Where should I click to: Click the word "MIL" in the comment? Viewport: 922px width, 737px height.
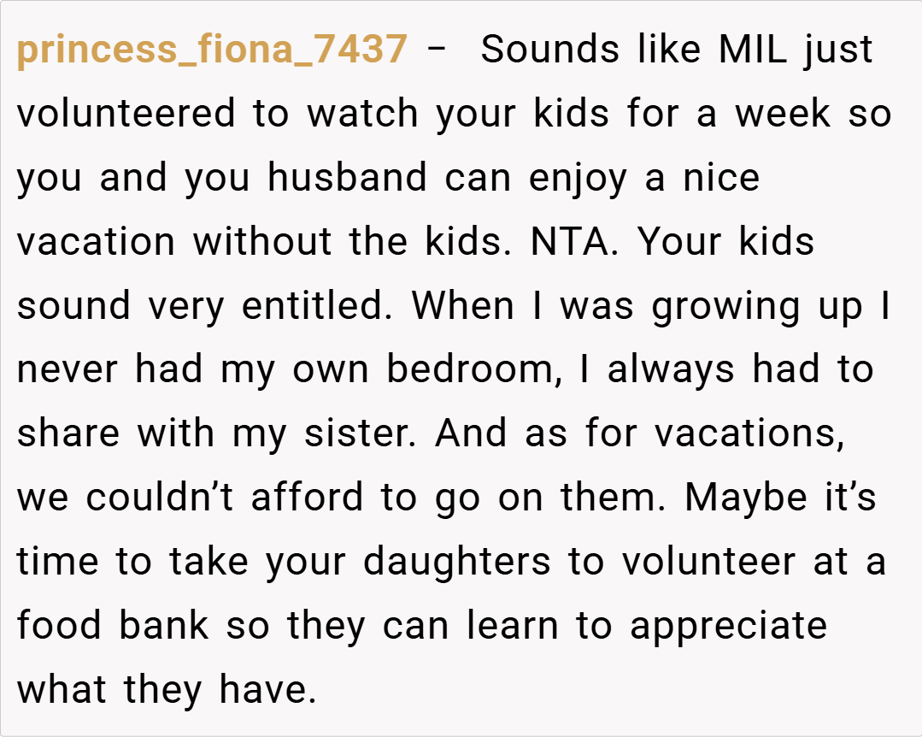coord(754,50)
